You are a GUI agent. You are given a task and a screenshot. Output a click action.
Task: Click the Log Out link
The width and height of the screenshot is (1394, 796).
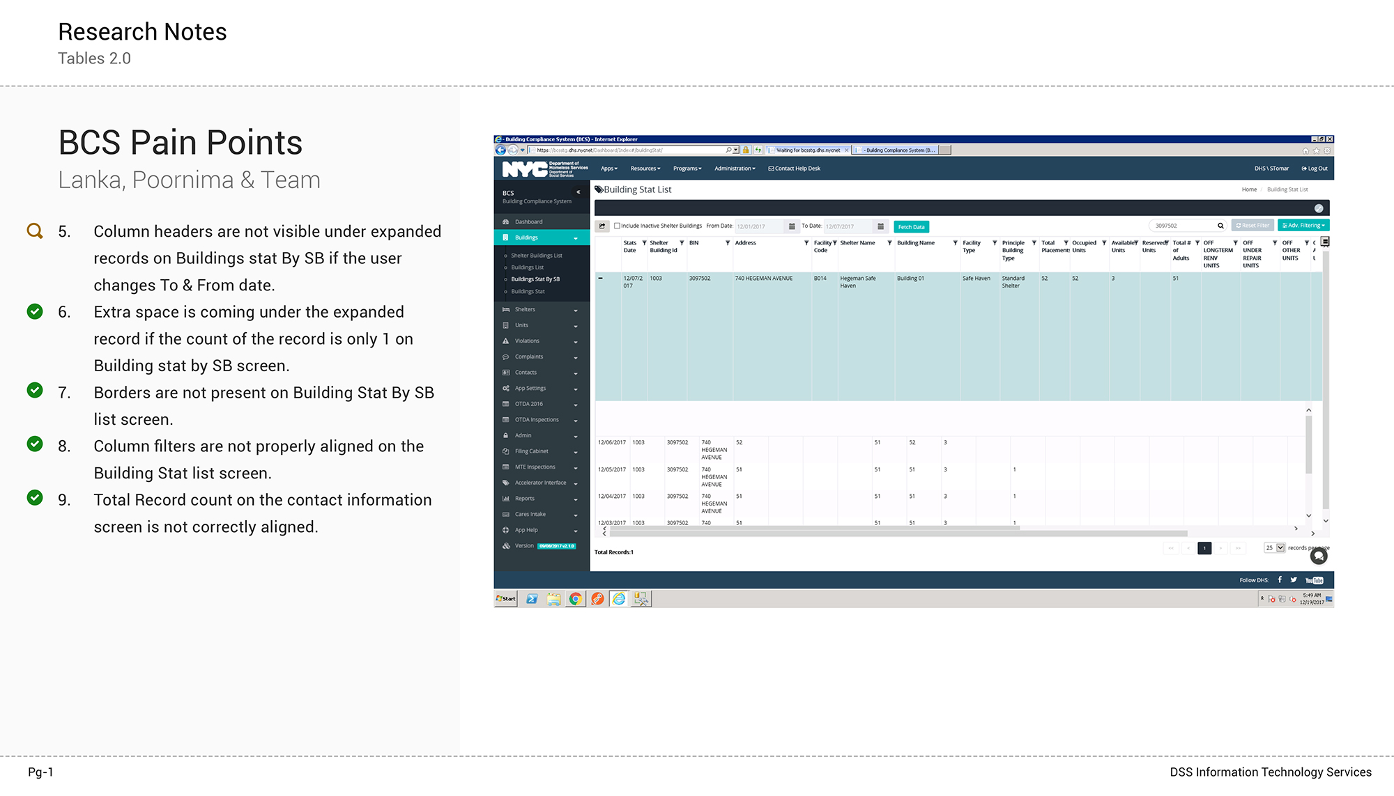1315,169
